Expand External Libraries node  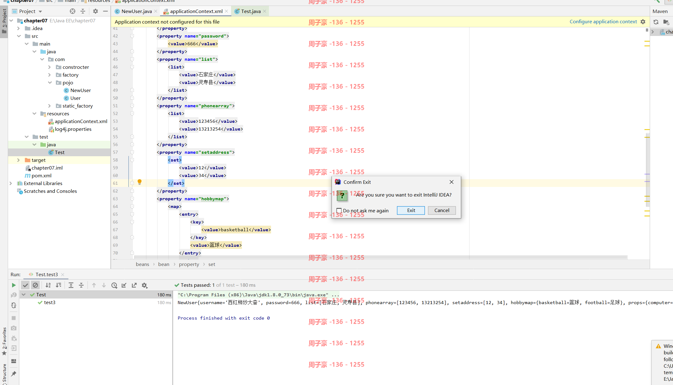point(11,183)
